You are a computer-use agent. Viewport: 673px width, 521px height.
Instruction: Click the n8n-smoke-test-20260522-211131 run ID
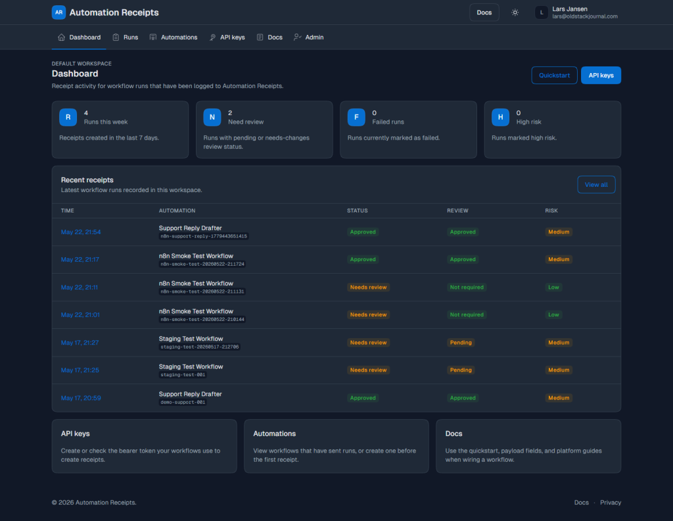(202, 291)
